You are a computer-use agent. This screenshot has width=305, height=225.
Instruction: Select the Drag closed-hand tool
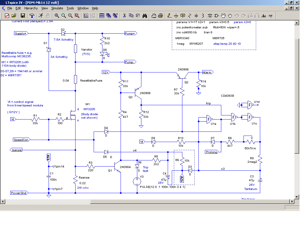230,16
